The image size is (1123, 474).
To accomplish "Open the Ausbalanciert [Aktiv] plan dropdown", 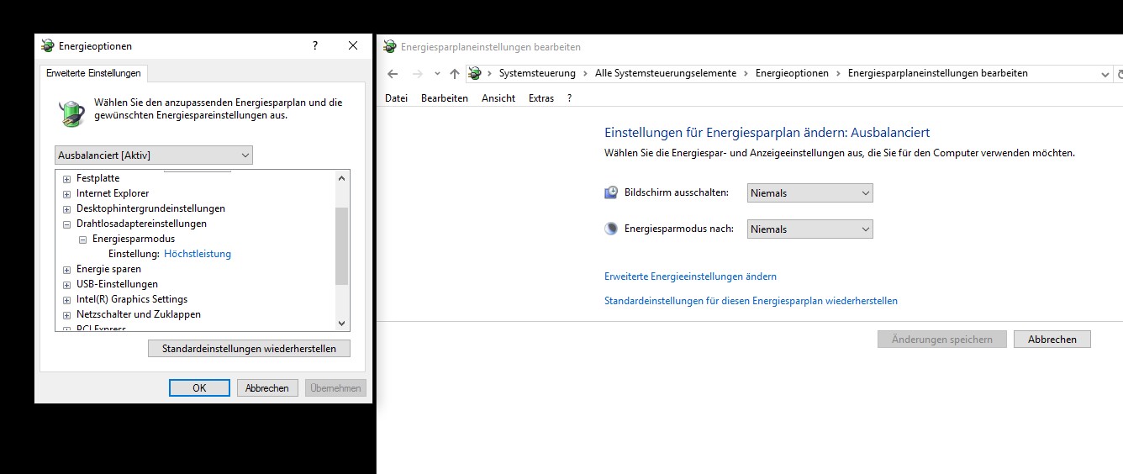I will [154, 155].
